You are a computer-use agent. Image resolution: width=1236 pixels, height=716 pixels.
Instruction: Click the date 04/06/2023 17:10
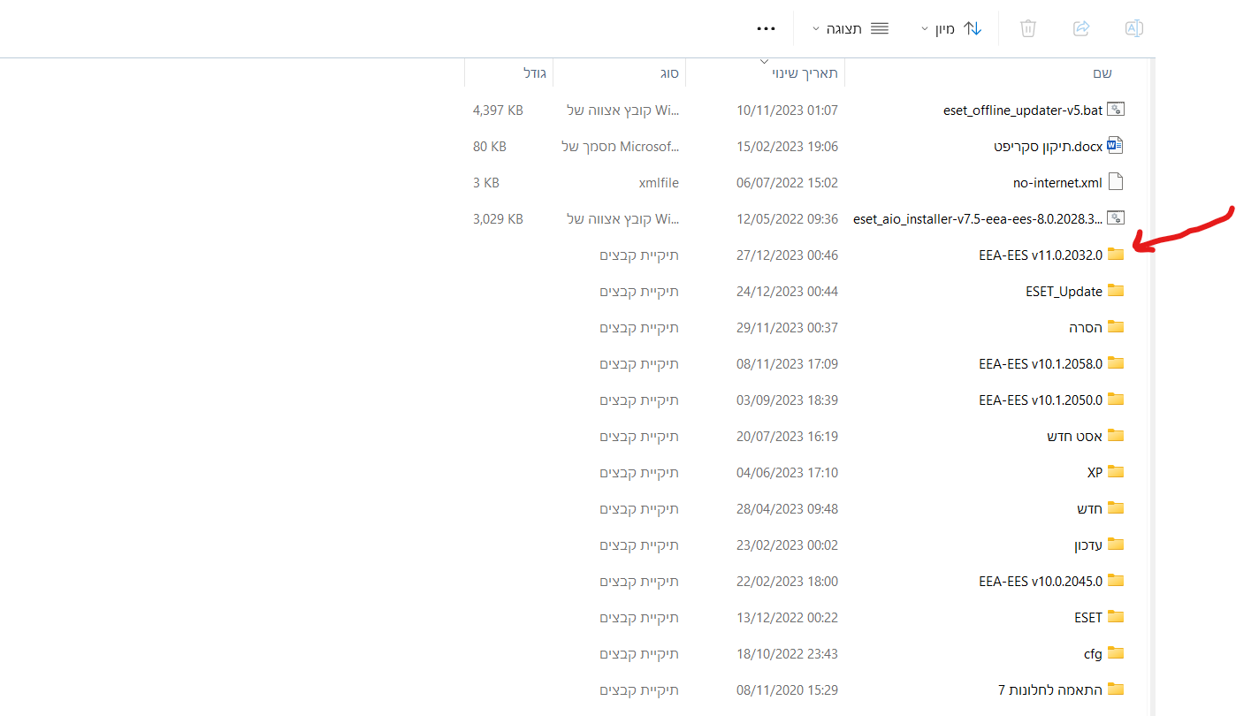coord(787,473)
